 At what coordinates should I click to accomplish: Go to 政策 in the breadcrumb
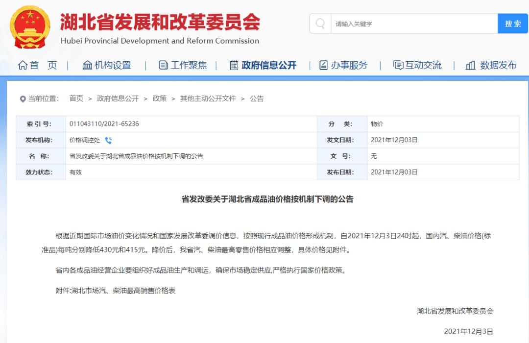pyautogui.click(x=160, y=98)
